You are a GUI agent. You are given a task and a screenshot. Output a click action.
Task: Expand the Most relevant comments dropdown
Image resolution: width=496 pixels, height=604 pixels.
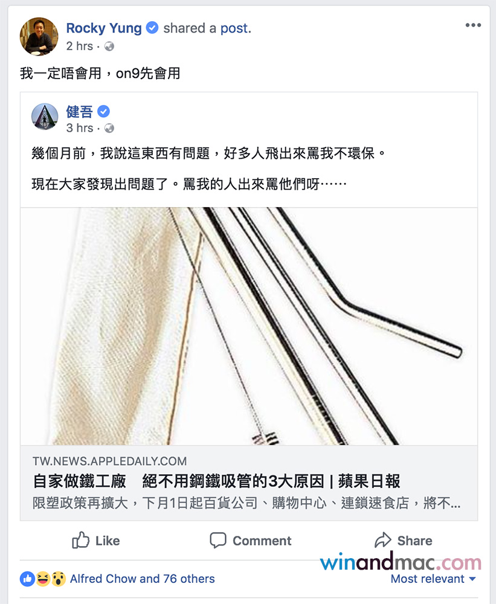click(434, 579)
